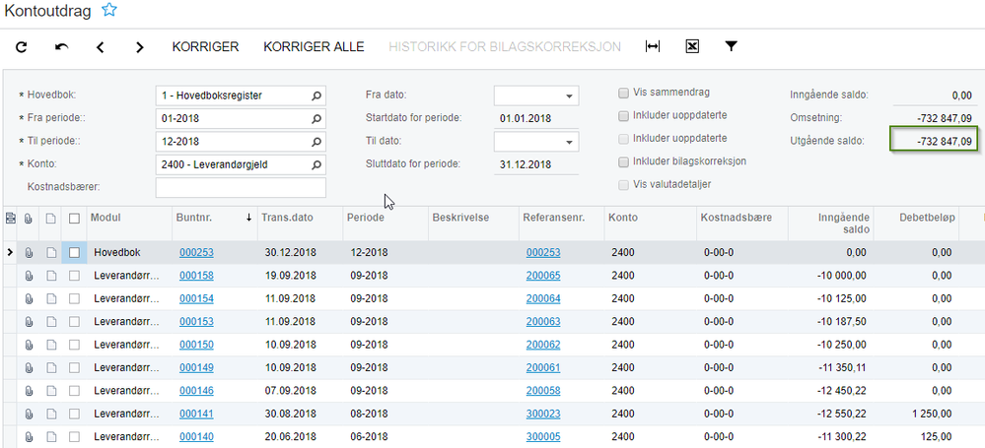Click the undo icon in toolbar

coord(61,47)
